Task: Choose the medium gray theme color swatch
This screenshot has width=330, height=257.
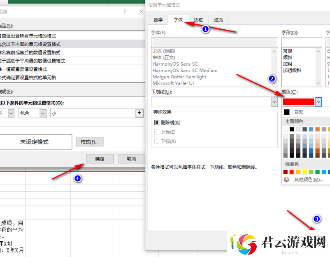Action: (324, 129)
